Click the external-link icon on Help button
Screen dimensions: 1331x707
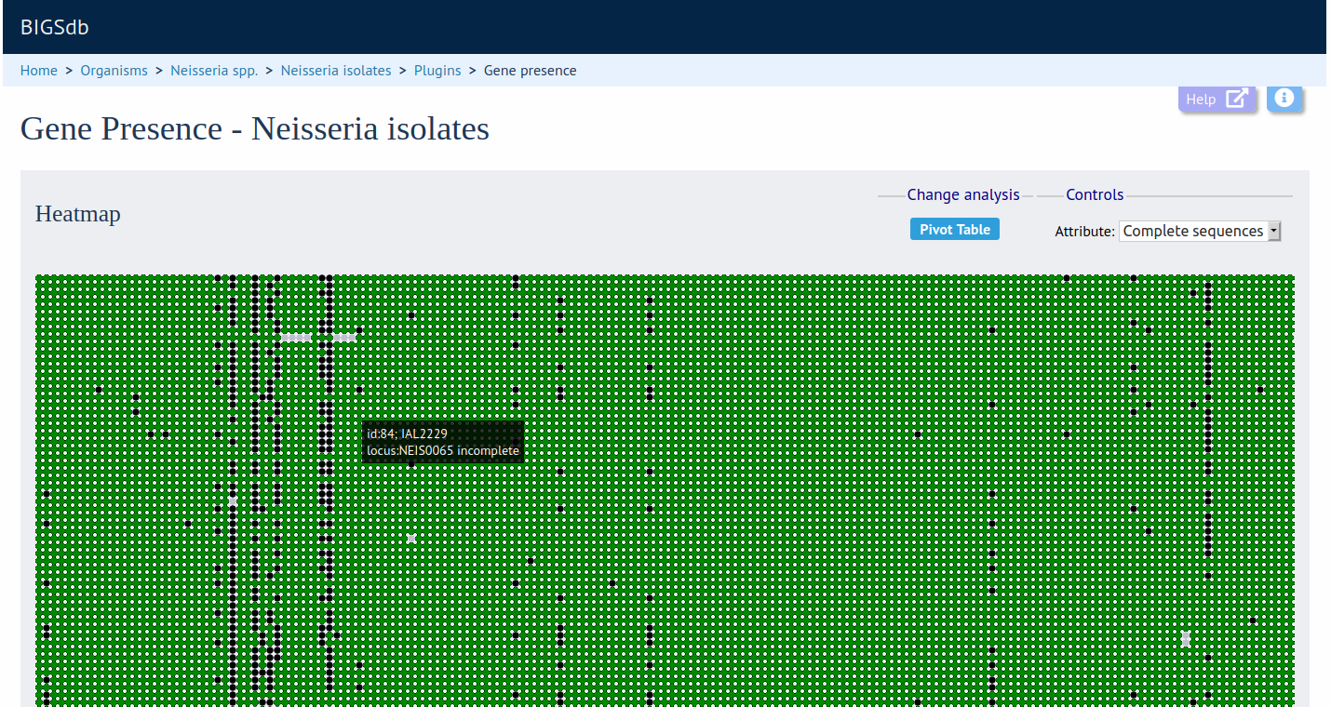coord(1236,99)
